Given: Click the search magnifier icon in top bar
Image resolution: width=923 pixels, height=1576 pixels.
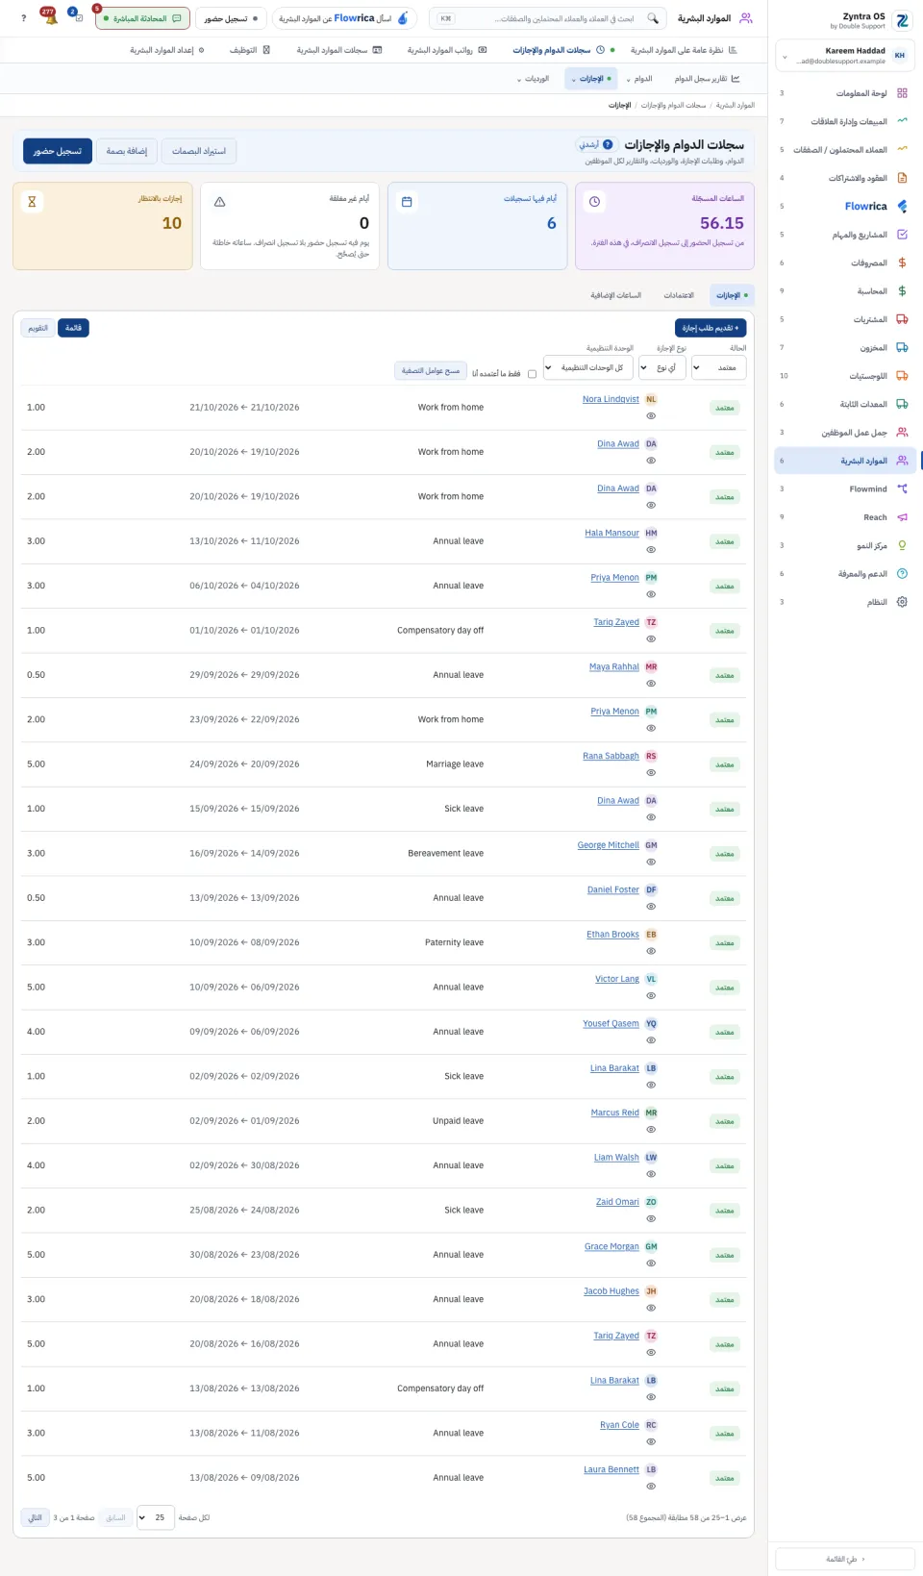Looking at the screenshot, I should [653, 18].
